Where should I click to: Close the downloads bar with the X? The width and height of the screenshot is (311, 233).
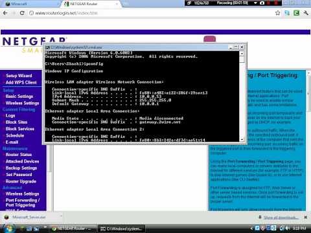305,217
